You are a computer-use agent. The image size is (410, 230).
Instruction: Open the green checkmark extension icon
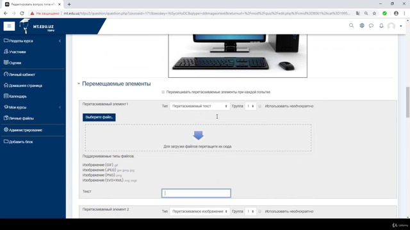point(384,13)
